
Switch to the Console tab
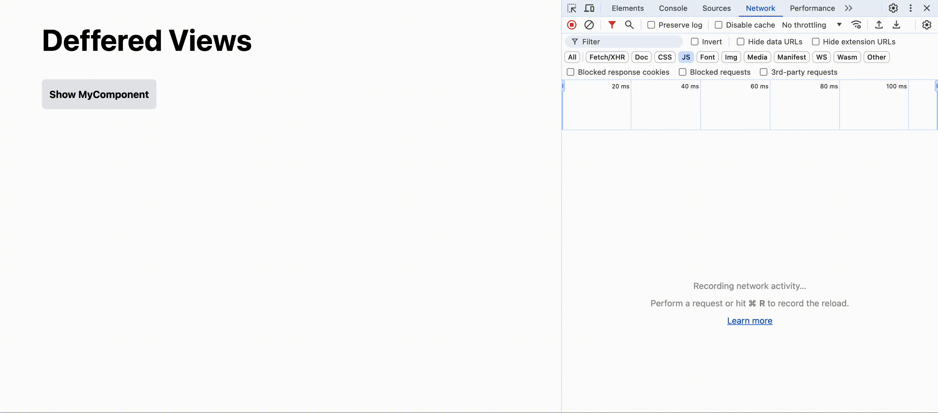coord(673,8)
